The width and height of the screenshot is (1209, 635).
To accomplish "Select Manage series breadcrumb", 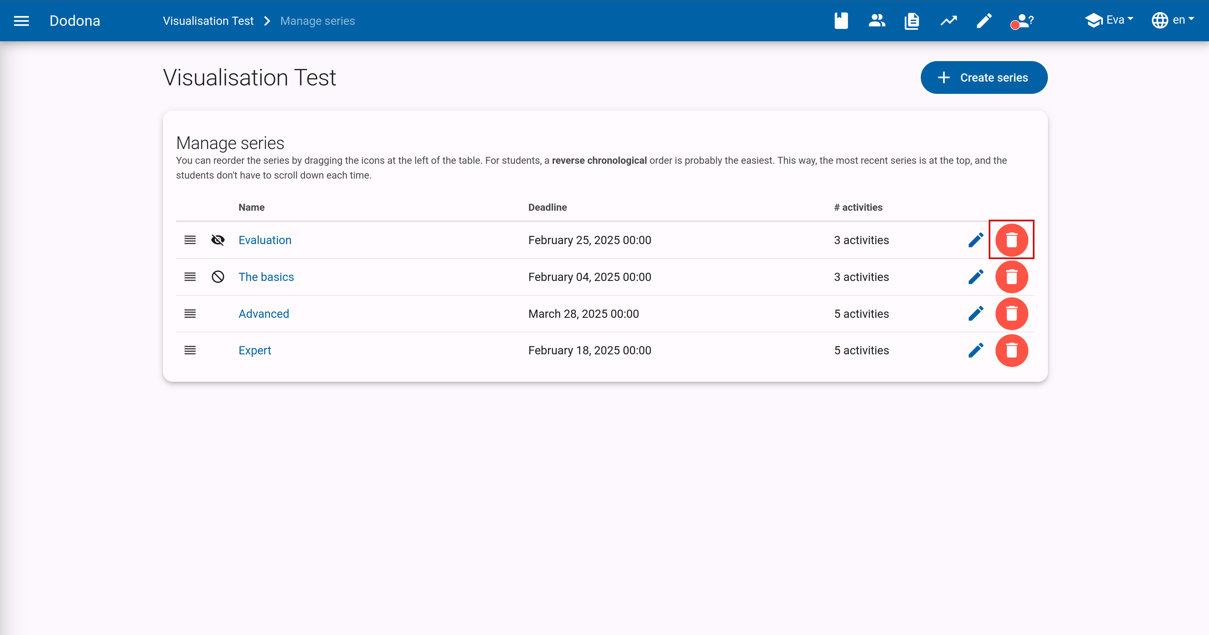I will click(x=317, y=21).
